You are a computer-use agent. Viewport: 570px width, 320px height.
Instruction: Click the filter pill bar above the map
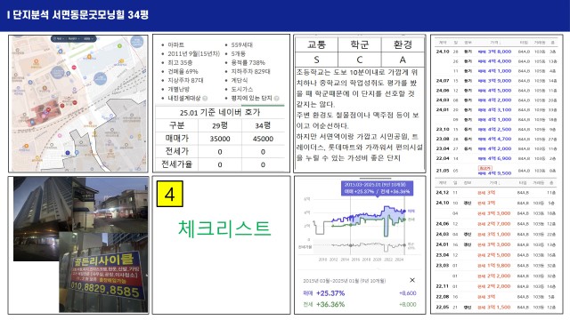point(74,38)
